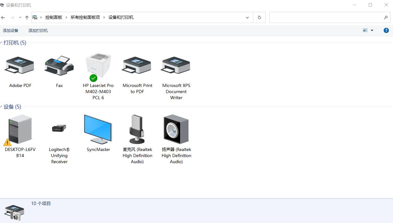Open 所有控制面板项 from the address bar
Image resolution: width=393 pixels, height=223 pixels.
click(85, 17)
